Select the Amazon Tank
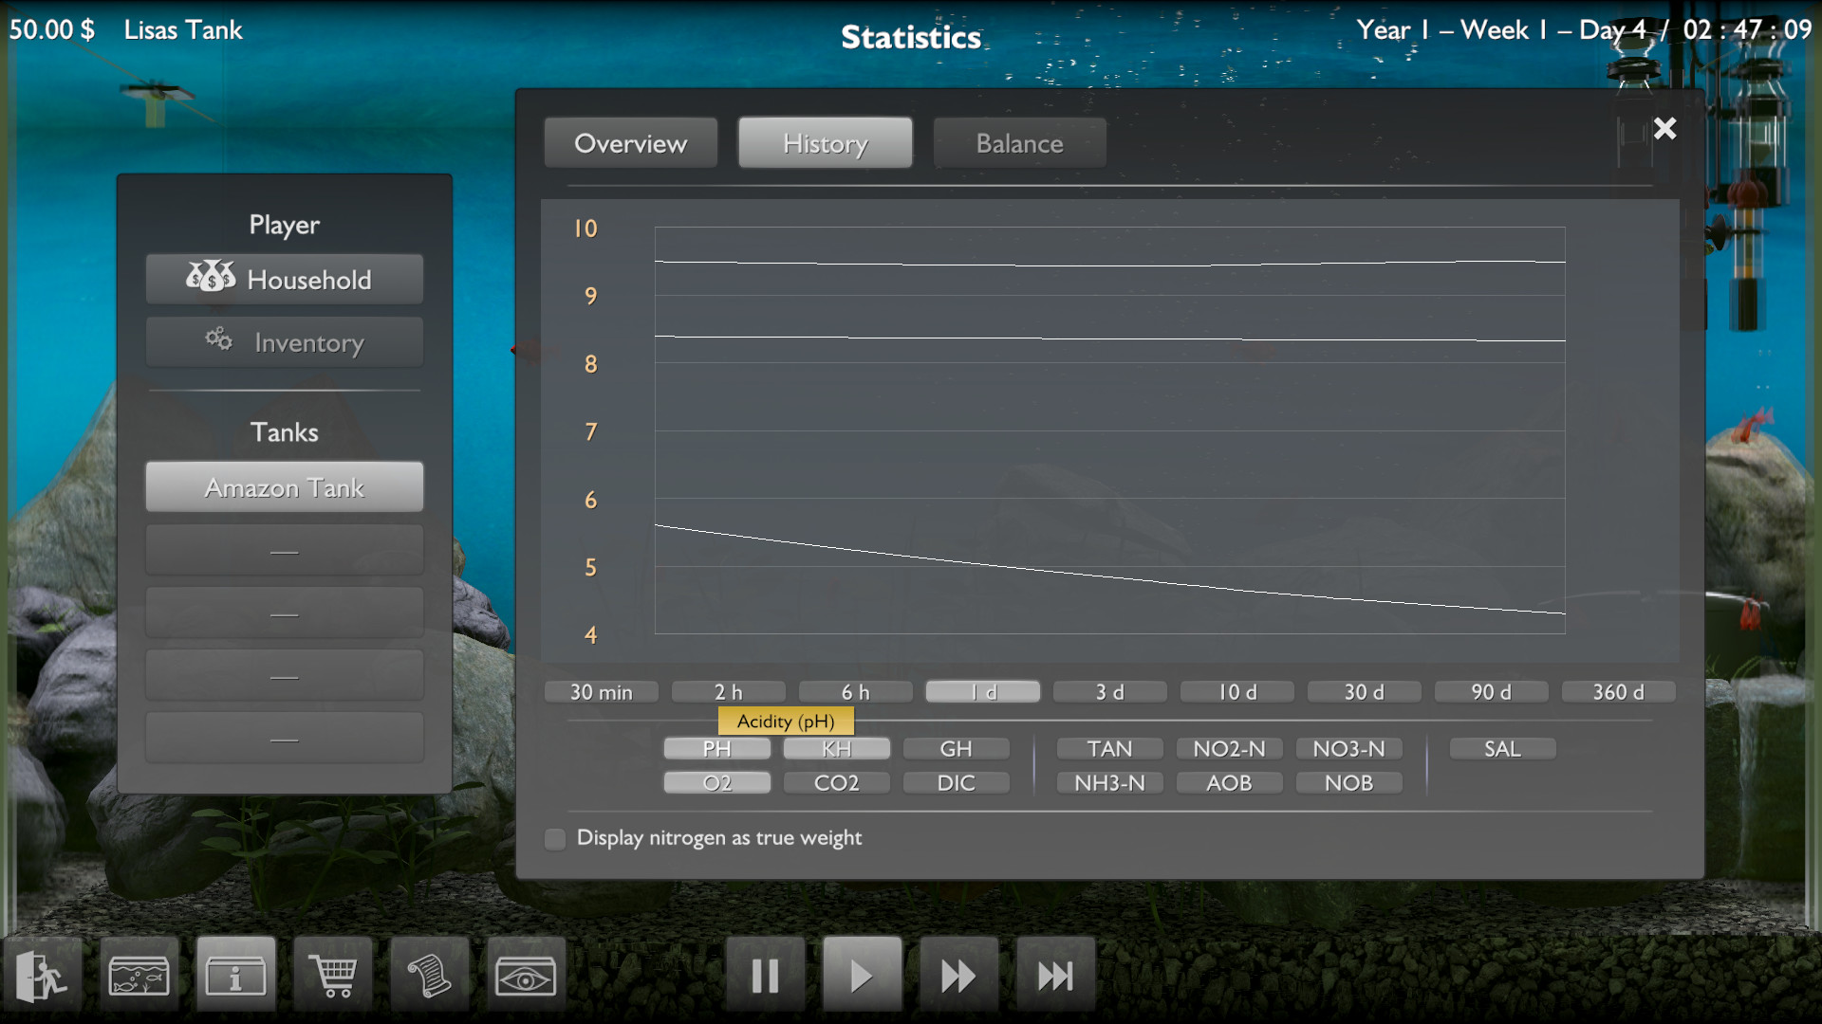 point(284,486)
